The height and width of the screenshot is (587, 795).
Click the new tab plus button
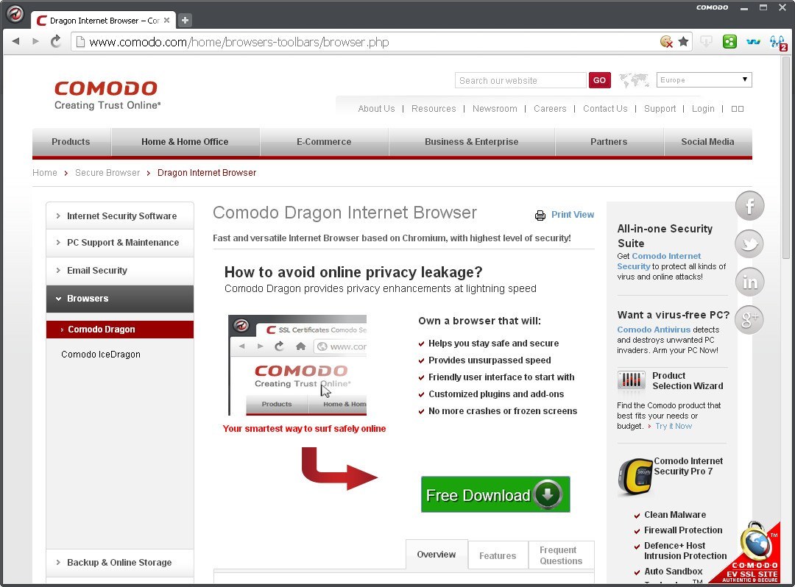(185, 21)
